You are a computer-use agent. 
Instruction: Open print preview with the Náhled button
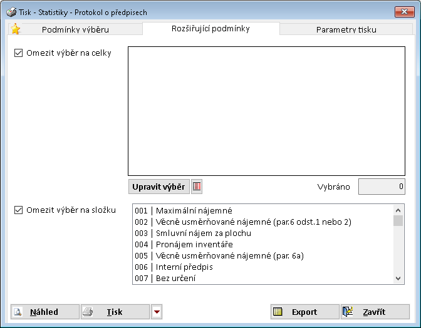(x=45, y=312)
